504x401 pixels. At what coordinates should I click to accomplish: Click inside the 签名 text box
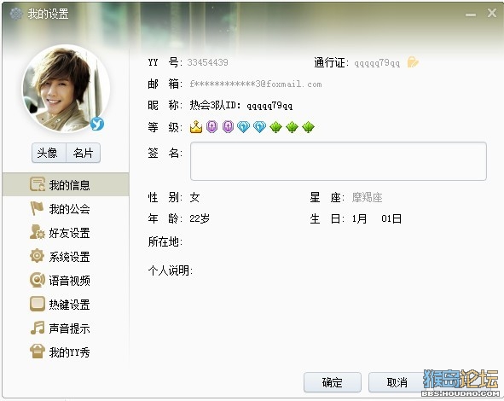[339, 161]
